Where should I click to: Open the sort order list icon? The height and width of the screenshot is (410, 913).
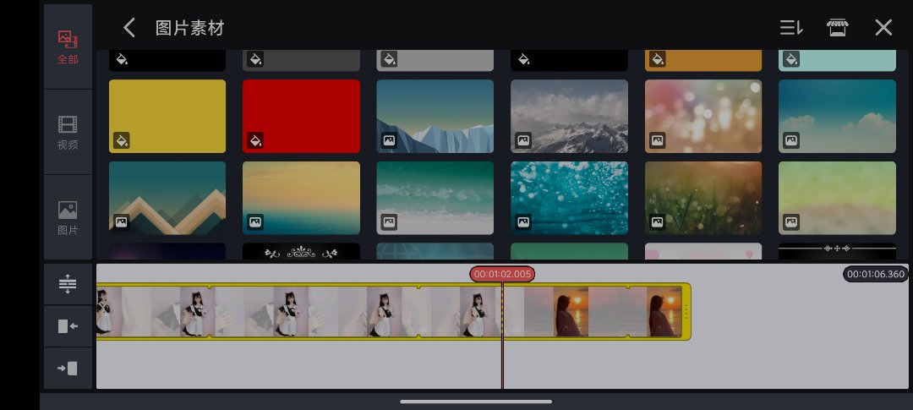790,28
